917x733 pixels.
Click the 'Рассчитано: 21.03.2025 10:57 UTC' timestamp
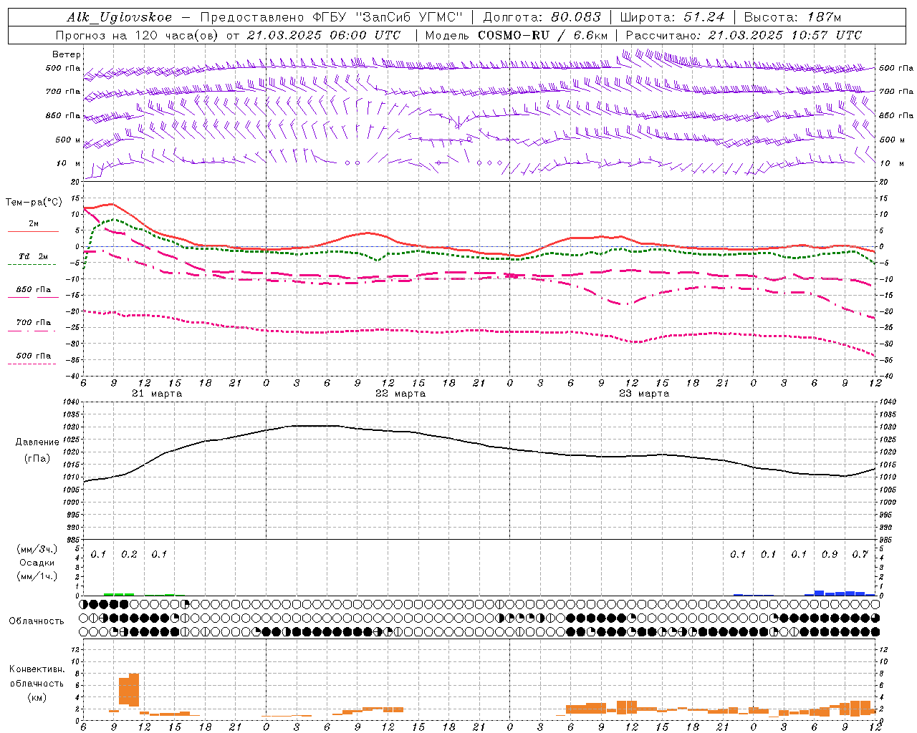[x=744, y=35]
